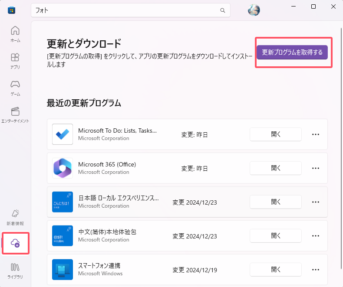Go to Home (ホーム) in sidebar
Image resolution: width=343 pixels, height=287 pixels.
pyautogui.click(x=15, y=34)
